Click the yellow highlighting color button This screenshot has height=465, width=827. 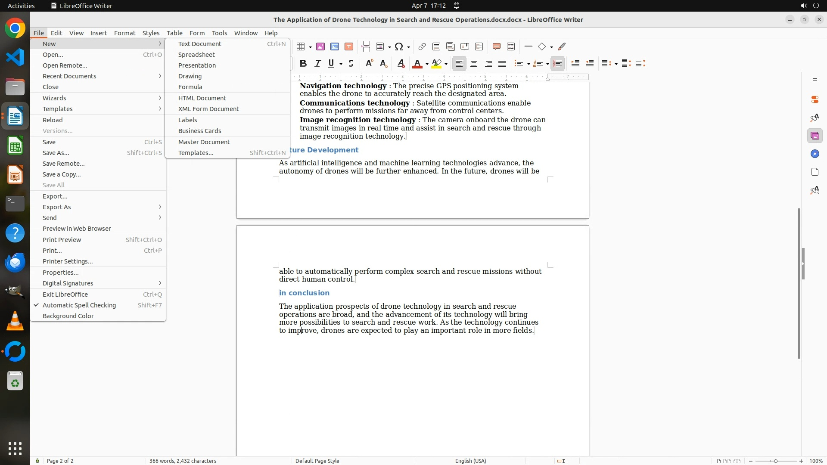436,64
